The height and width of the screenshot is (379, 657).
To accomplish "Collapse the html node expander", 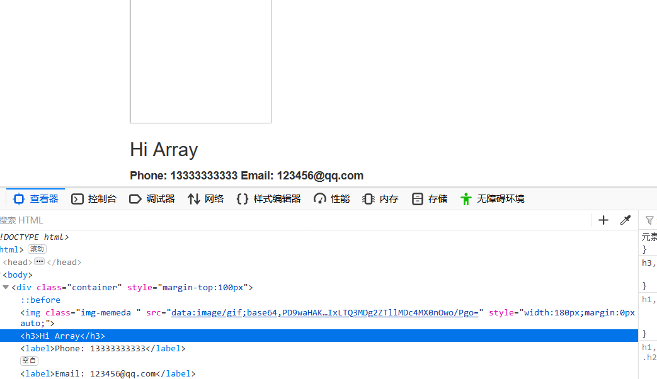I will click(2, 249).
